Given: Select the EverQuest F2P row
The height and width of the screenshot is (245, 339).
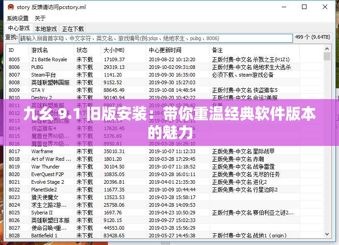Looking at the screenshot, I should (x=164, y=174).
